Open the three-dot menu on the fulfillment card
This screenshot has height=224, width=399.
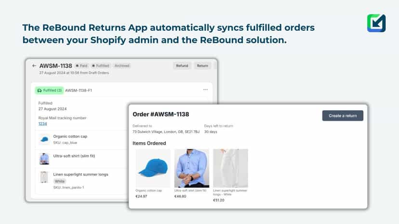(x=205, y=90)
